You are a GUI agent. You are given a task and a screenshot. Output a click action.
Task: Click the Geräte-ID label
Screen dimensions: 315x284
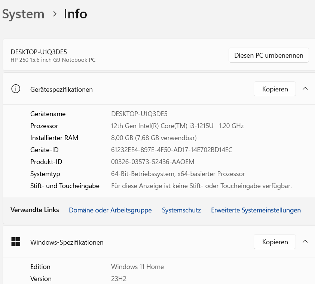point(45,150)
